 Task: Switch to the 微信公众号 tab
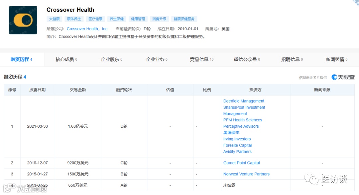[247, 59]
